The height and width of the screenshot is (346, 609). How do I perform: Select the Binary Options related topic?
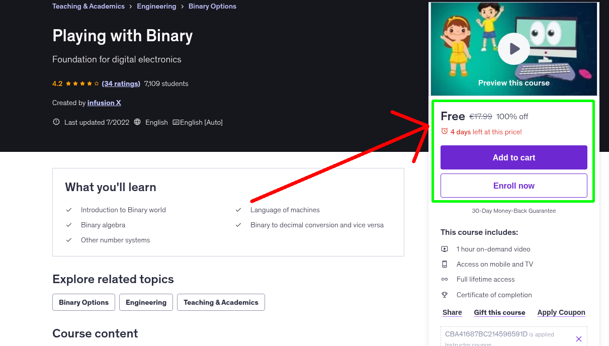(x=83, y=302)
